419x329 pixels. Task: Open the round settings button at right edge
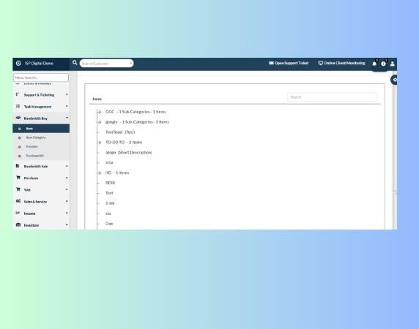[394, 80]
